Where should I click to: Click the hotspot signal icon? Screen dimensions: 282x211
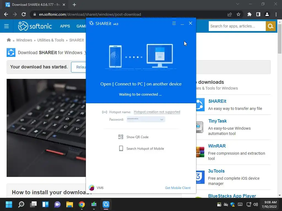(x=104, y=112)
